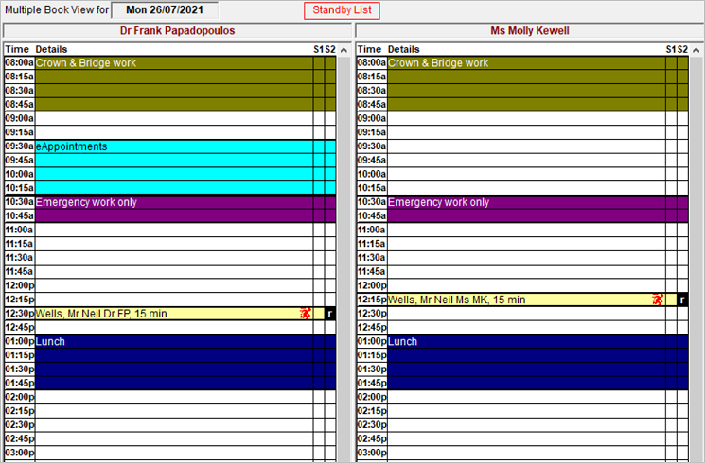Screen dimensions: 705x463
Task: Open the Standby List
Action: (x=342, y=10)
